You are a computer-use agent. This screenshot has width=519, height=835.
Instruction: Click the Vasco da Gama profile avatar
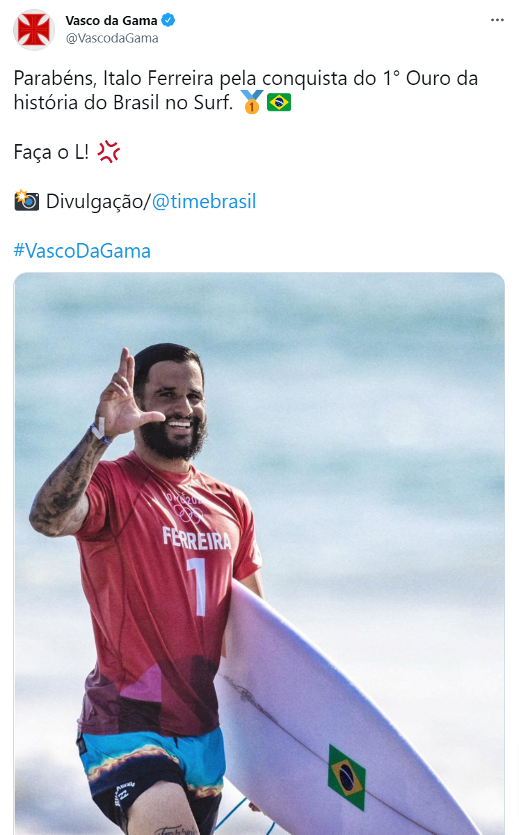[x=34, y=30]
